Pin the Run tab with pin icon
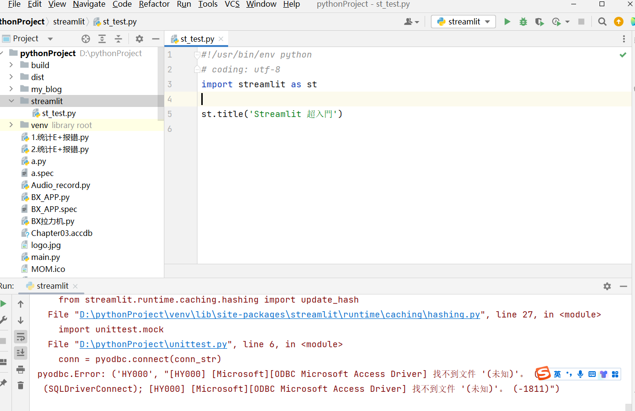Viewport: 635px width, 411px height. (3, 383)
